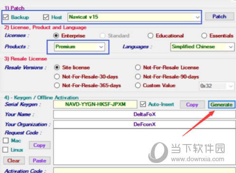
Task: Click the Your Name field
Action: [x=144, y=114]
